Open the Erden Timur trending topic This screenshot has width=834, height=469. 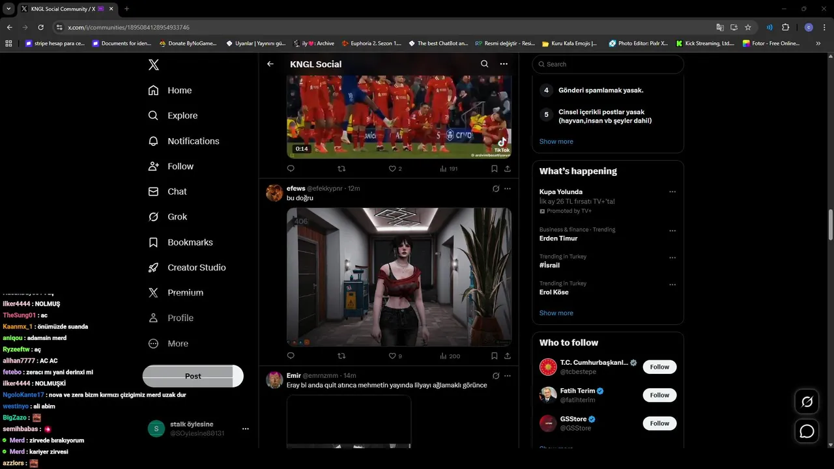coord(558,238)
